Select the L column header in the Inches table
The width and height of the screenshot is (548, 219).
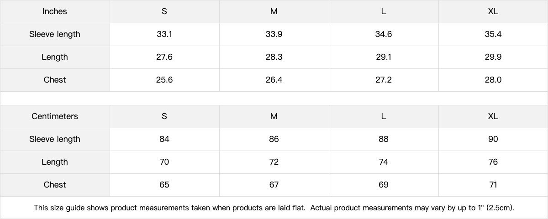click(x=384, y=11)
